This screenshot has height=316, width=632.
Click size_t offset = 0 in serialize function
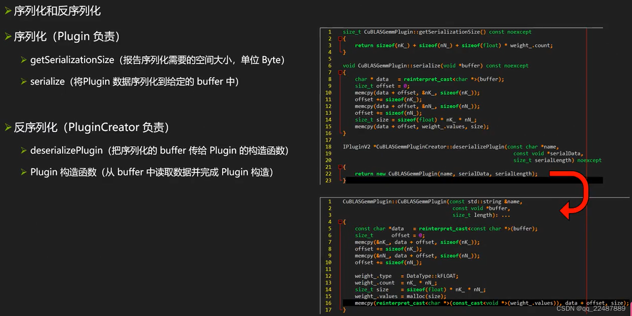tap(382, 86)
